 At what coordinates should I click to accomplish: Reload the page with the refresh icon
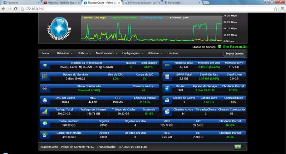[x=16, y=9]
